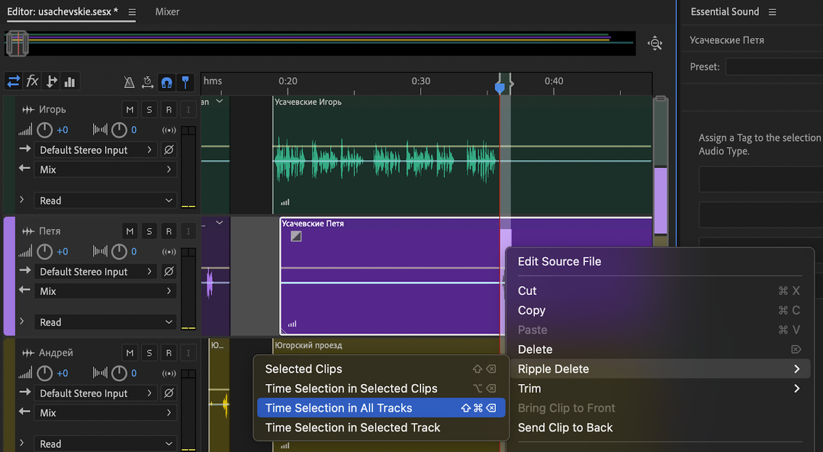This screenshot has width=823, height=452.
Task: Open the Editor panel menu icon
Action: click(x=132, y=12)
